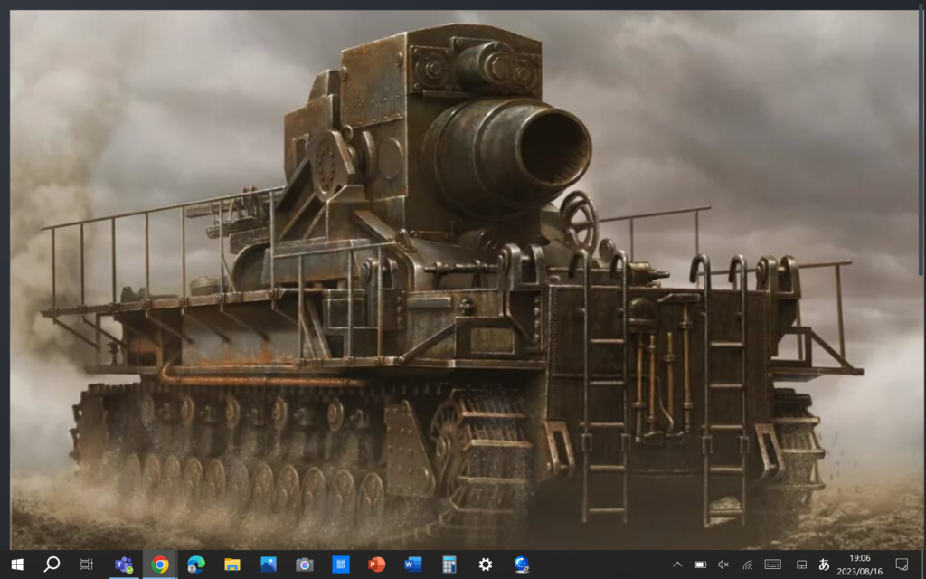Launch Microsoft Edge from taskbar

(x=195, y=565)
